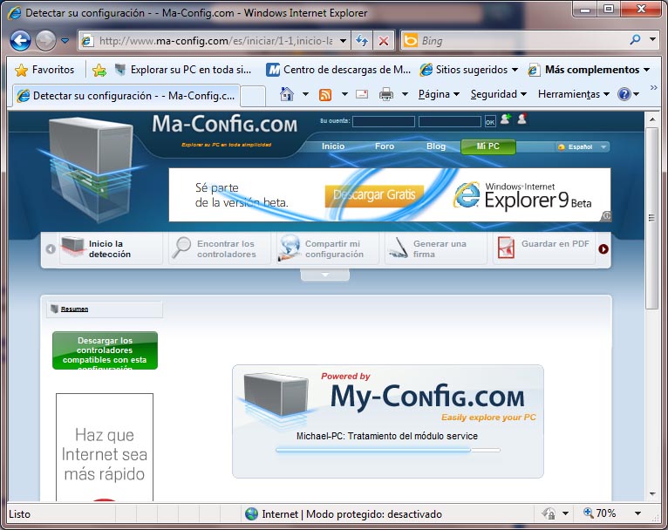Open the RSS feeds dropdown arrow
This screenshot has width=668, height=530.
344,94
